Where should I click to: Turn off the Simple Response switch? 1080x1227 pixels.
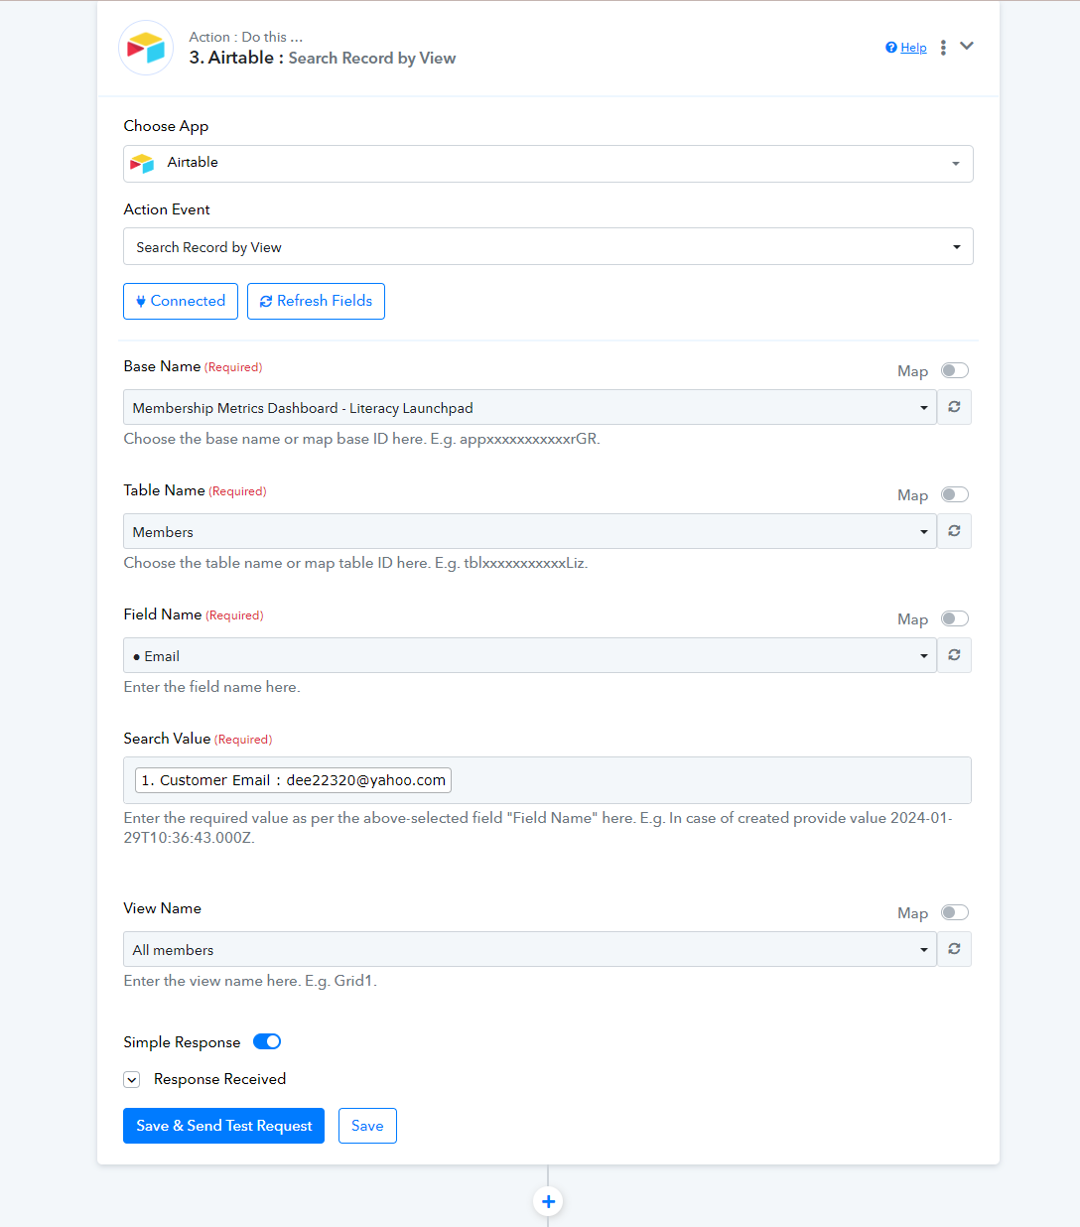tap(267, 1041)
